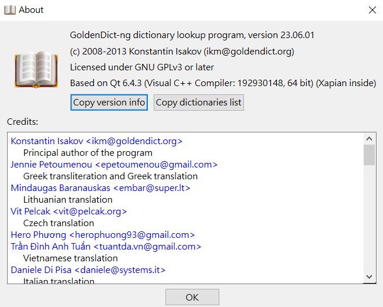Click the GoldenDict open book logo
383x307 pixels.
(36, 70)
